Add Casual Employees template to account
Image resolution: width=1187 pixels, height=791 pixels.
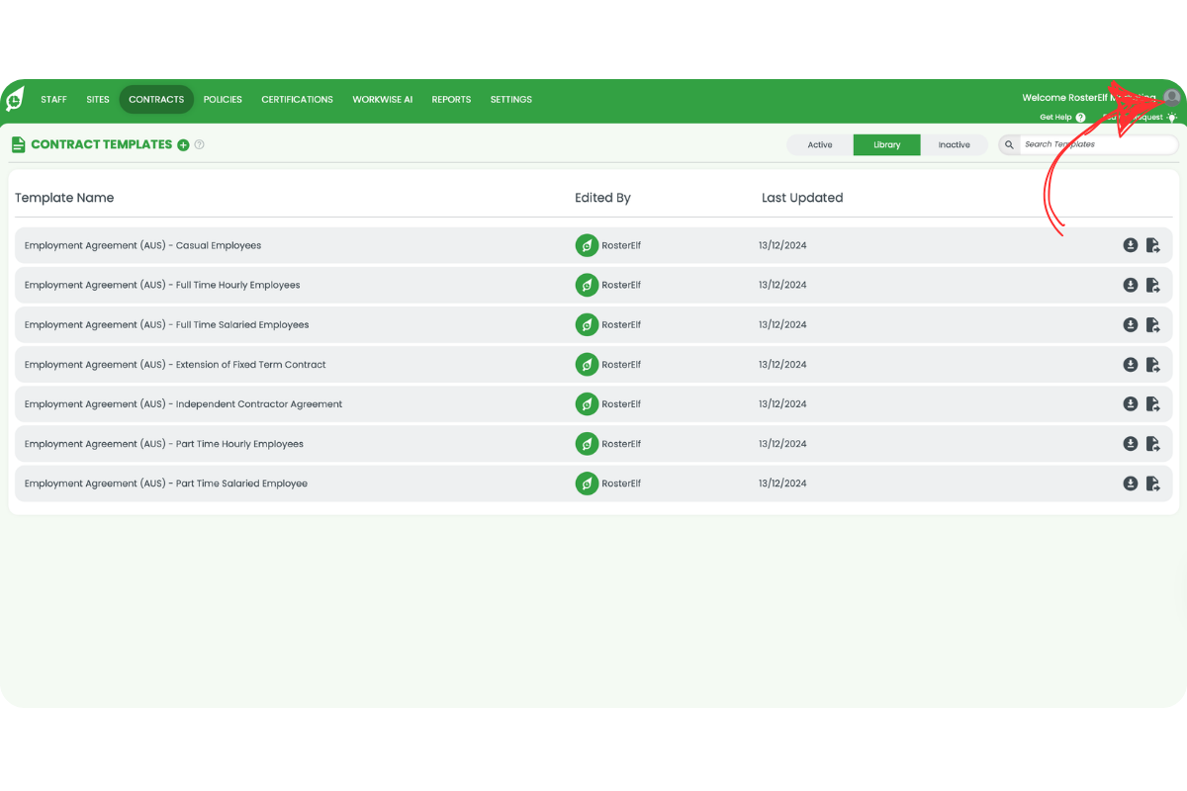tap(1153, 245)
